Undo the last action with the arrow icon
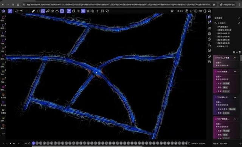 click(x=22, y=11)
